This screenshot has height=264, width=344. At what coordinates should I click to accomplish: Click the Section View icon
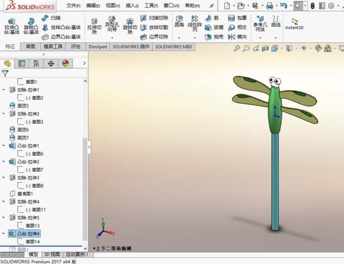pos(265,48)
